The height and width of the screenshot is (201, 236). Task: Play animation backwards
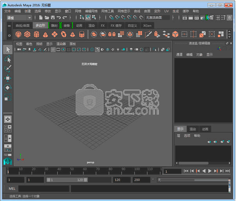pyautogui.click(x=204, y=171)
